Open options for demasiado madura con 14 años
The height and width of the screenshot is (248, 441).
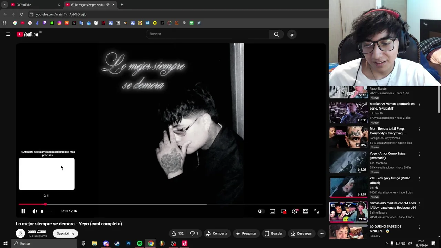point(420,204)
